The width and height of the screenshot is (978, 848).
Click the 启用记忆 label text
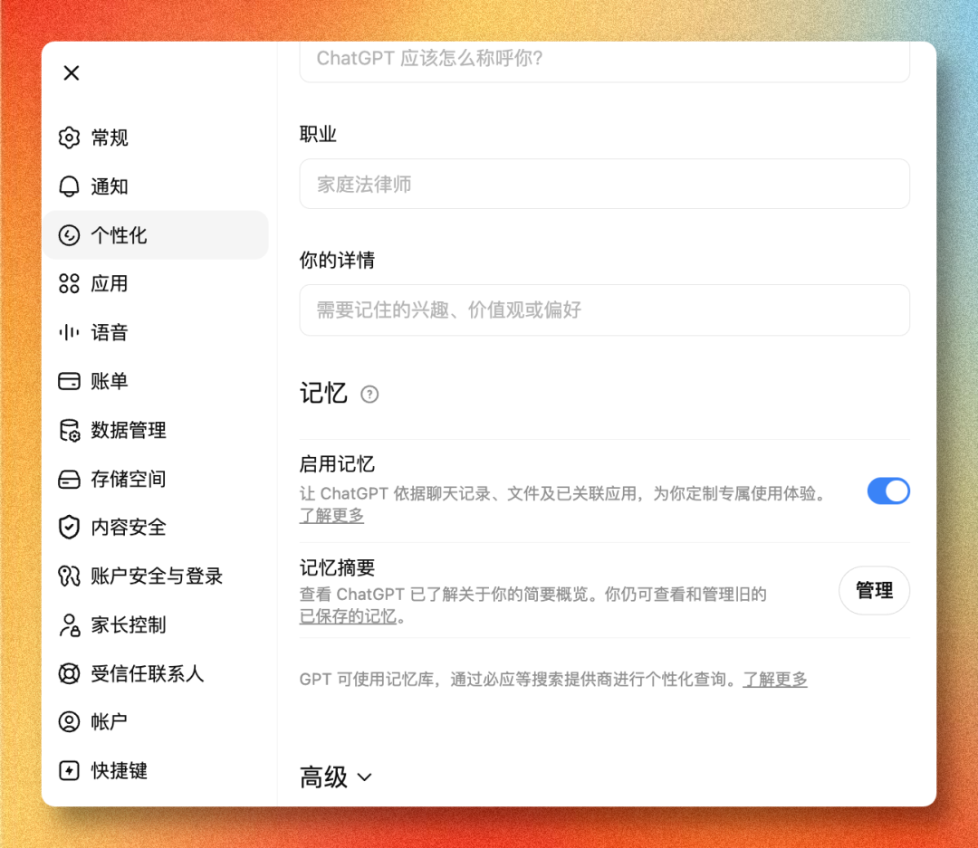tap(337, 464)
